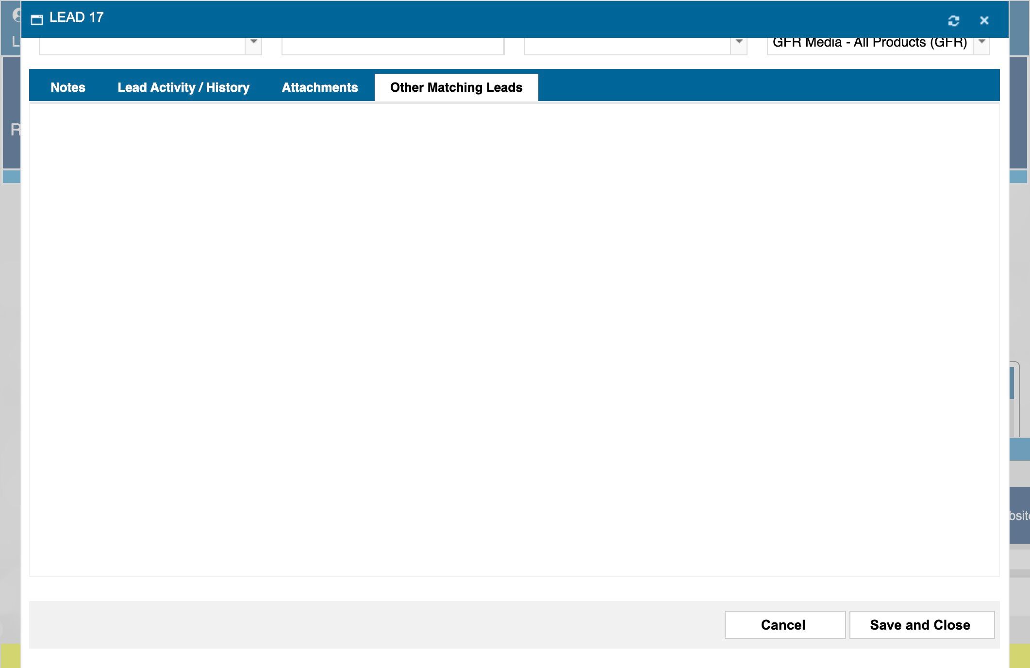This screenshot has height=668, width=1030.
Task: Click Save and Close button
Action: [x=921, y=625]
